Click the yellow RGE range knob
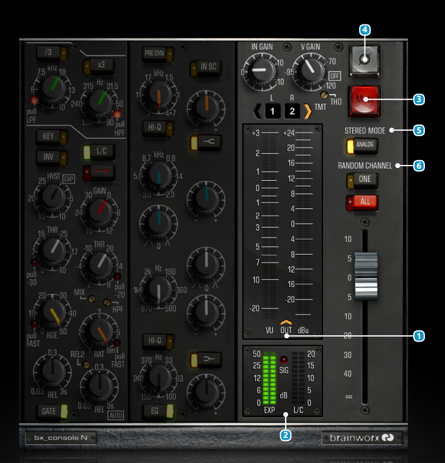The width and height of the screenshot is (445, 463). coord(54,313)
